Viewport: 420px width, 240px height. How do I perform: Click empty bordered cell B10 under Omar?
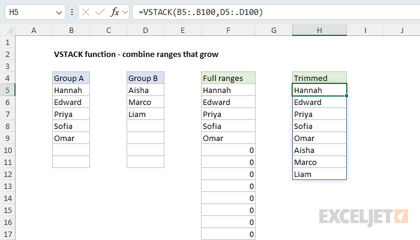(71, 150)
